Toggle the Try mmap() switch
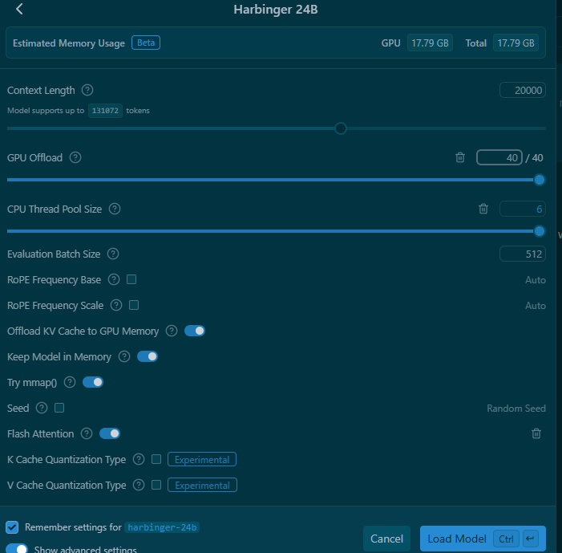The image size is (562, 553). coord(93,383)
